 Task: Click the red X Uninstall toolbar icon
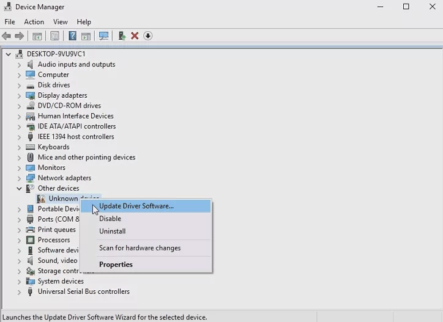point(135,36)
